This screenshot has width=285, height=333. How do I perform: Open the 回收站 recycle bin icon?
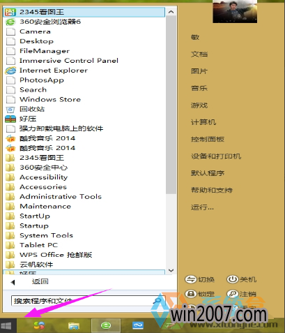point(10,110)
